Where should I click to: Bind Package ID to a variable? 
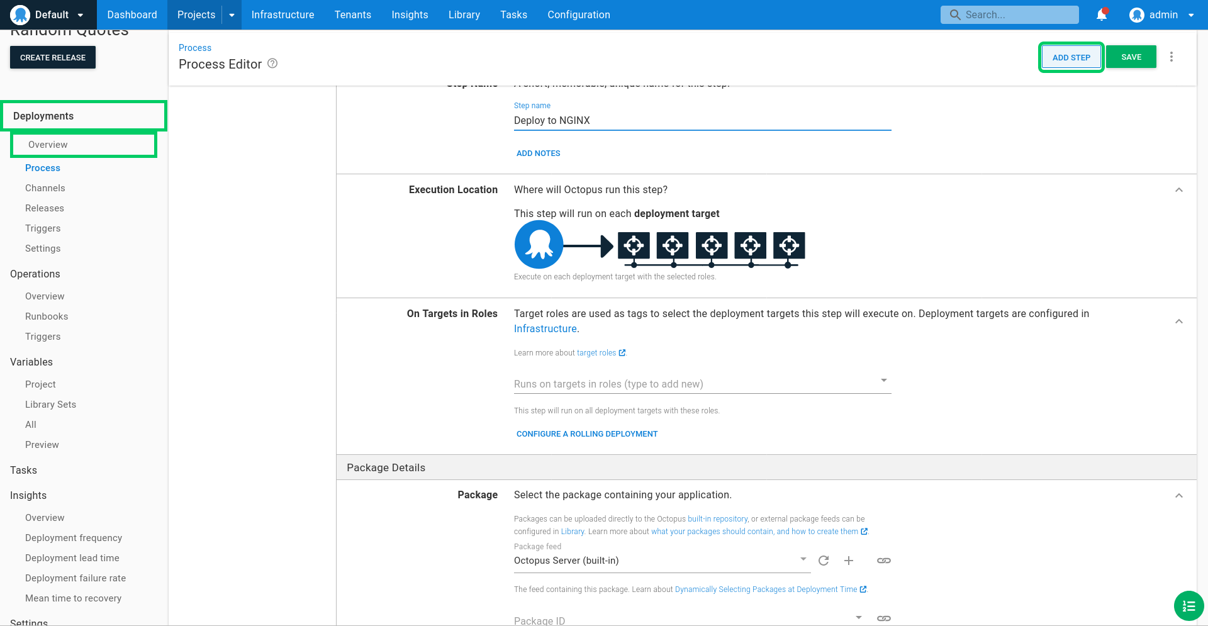(884, 618)
